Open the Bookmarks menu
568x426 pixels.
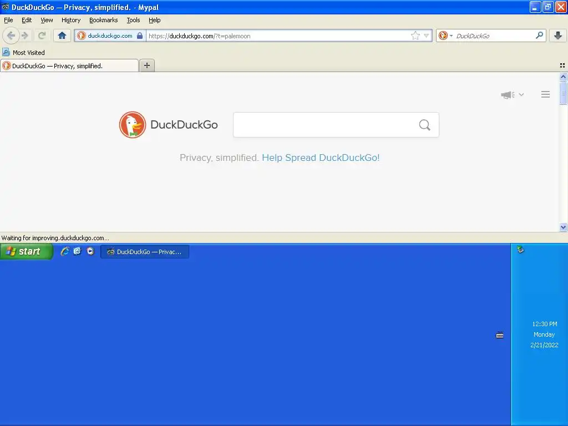click(x=104, y=21)
